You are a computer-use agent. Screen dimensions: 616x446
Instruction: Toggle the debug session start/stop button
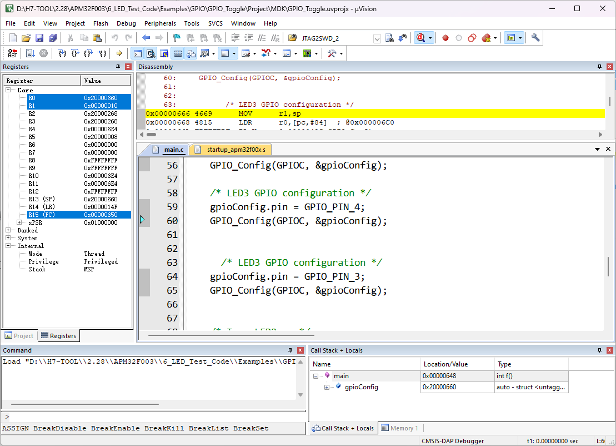[x=421, y=38]
